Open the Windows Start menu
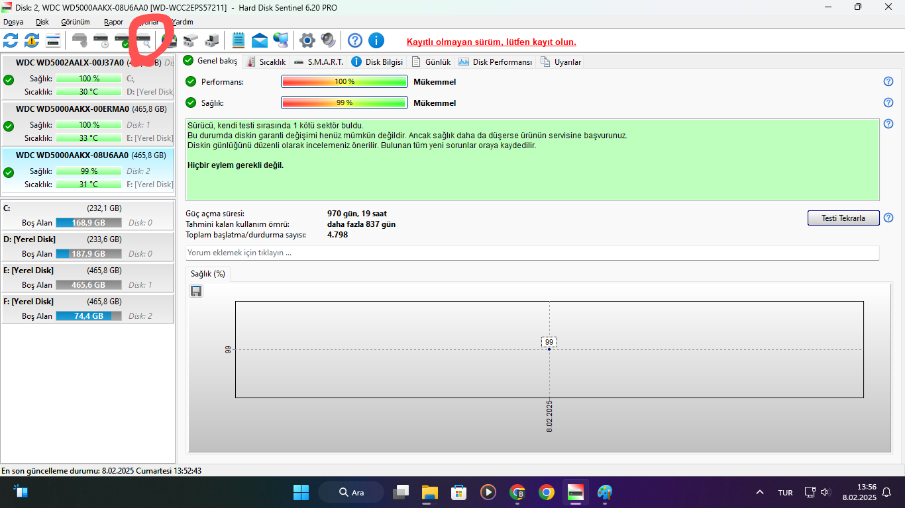This screenshot has width=905, height=508. coord(301,492)
